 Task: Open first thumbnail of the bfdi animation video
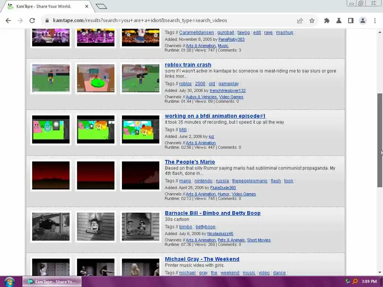(x=51, y=129)
